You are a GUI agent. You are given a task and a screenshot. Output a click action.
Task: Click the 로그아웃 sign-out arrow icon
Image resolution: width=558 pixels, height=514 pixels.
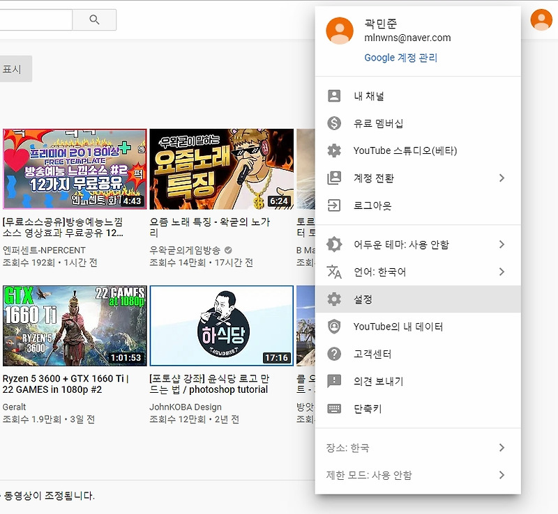(334, 205)
